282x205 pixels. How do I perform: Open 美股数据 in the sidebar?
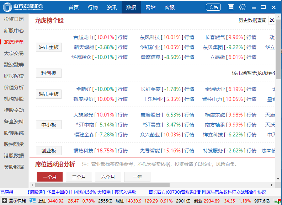click(x=14, y=167)
